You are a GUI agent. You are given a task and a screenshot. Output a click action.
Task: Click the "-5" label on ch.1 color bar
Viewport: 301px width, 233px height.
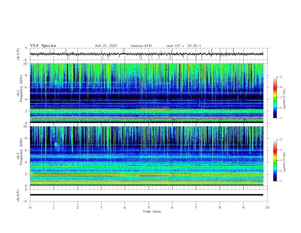280,97
